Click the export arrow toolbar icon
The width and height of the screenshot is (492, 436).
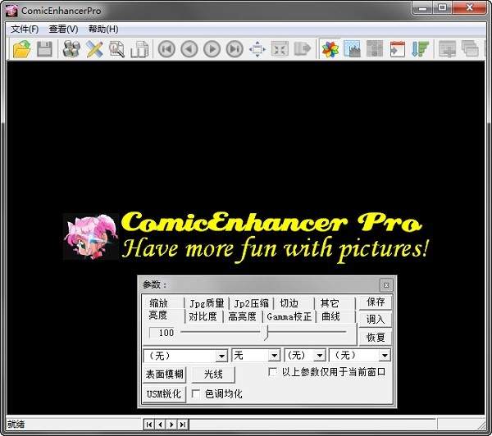point(303,48)
